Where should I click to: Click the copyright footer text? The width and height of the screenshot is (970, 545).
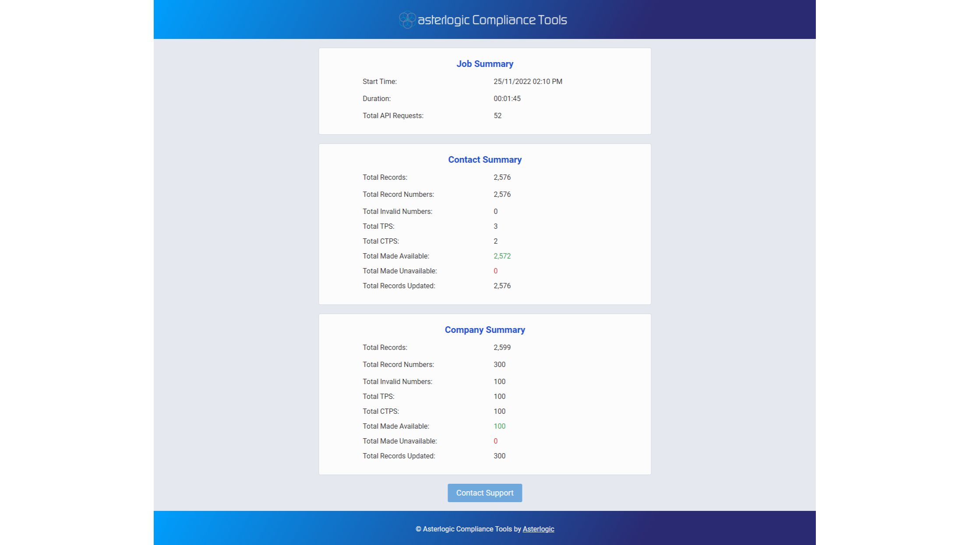click(x=468, y=529)
